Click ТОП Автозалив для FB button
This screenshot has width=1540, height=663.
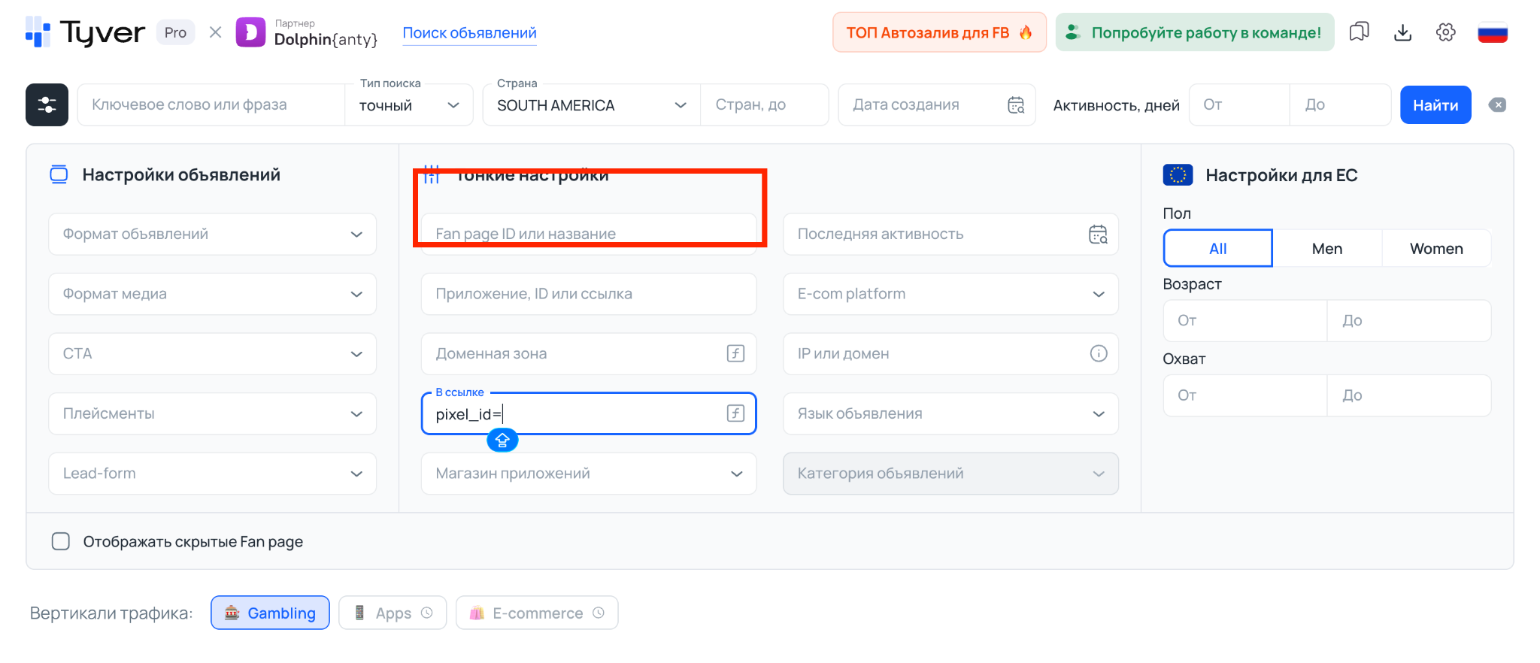pos(938,32)
